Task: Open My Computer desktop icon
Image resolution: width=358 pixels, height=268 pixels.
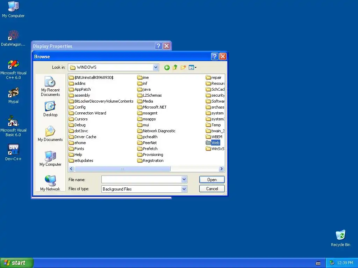Action: tap(13, 9)
